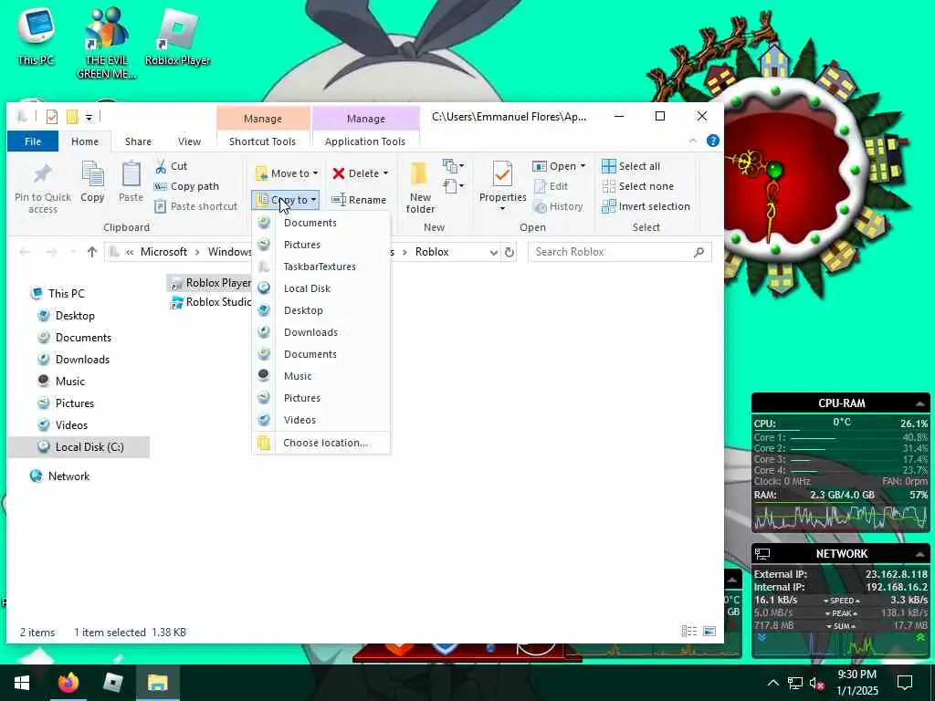The width and height of the screenshot is (935, 701).
Task: Open the Move to dropdown
Action: click(287, 173)
